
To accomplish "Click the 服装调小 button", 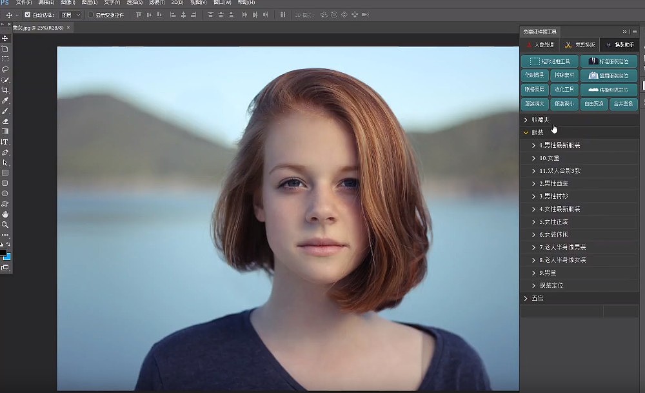I will click(x=564, y=104).
